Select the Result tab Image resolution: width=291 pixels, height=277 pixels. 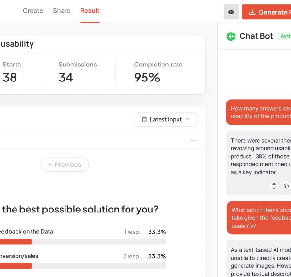click(x=90, y=11)
